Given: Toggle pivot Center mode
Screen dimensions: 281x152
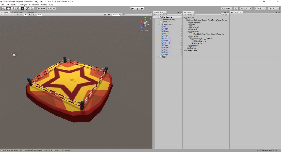Looking at the screenshot, I should tap(42, 8).
